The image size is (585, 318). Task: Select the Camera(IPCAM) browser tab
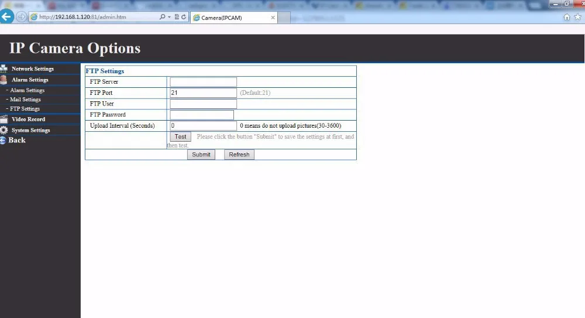click(x=233, y=18)
